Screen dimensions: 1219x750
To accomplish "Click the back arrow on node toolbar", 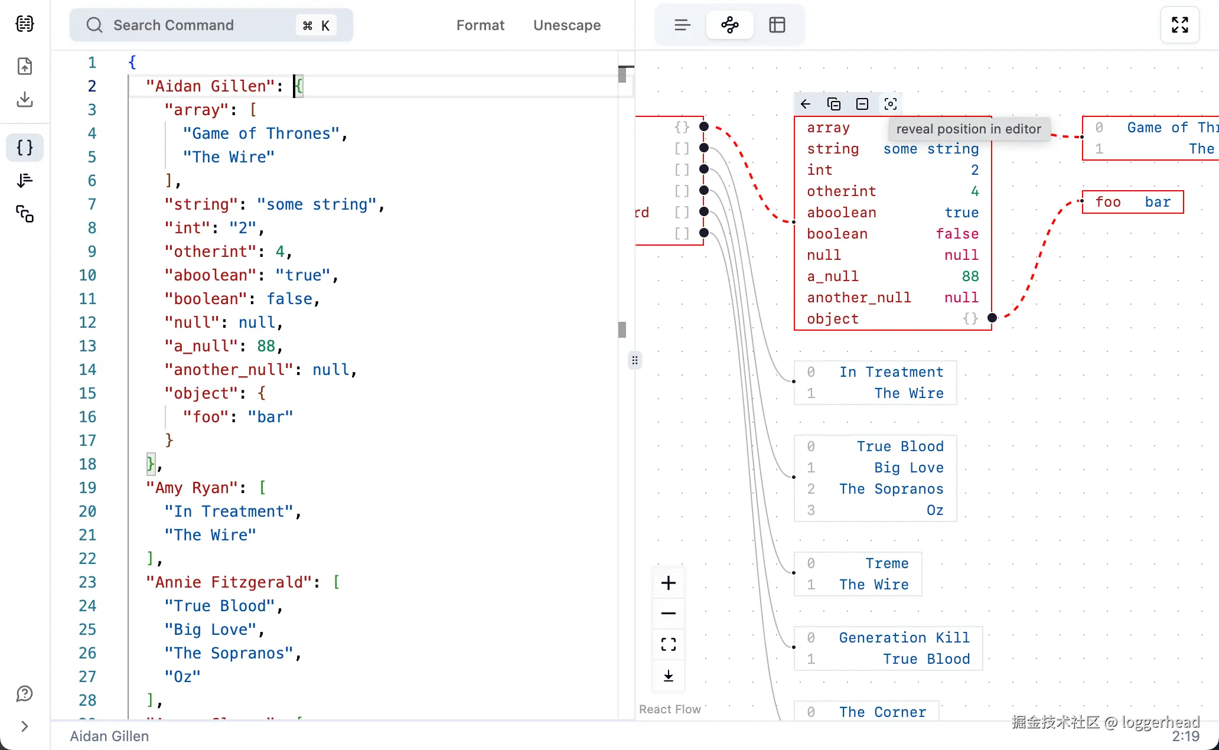I will coord(806,104).
